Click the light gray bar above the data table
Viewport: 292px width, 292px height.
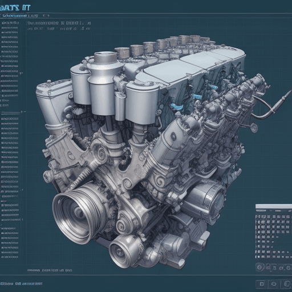pos(274,206)
